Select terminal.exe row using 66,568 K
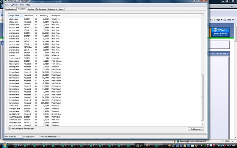This screenshot has width=237, height=148. click(35, 97)
